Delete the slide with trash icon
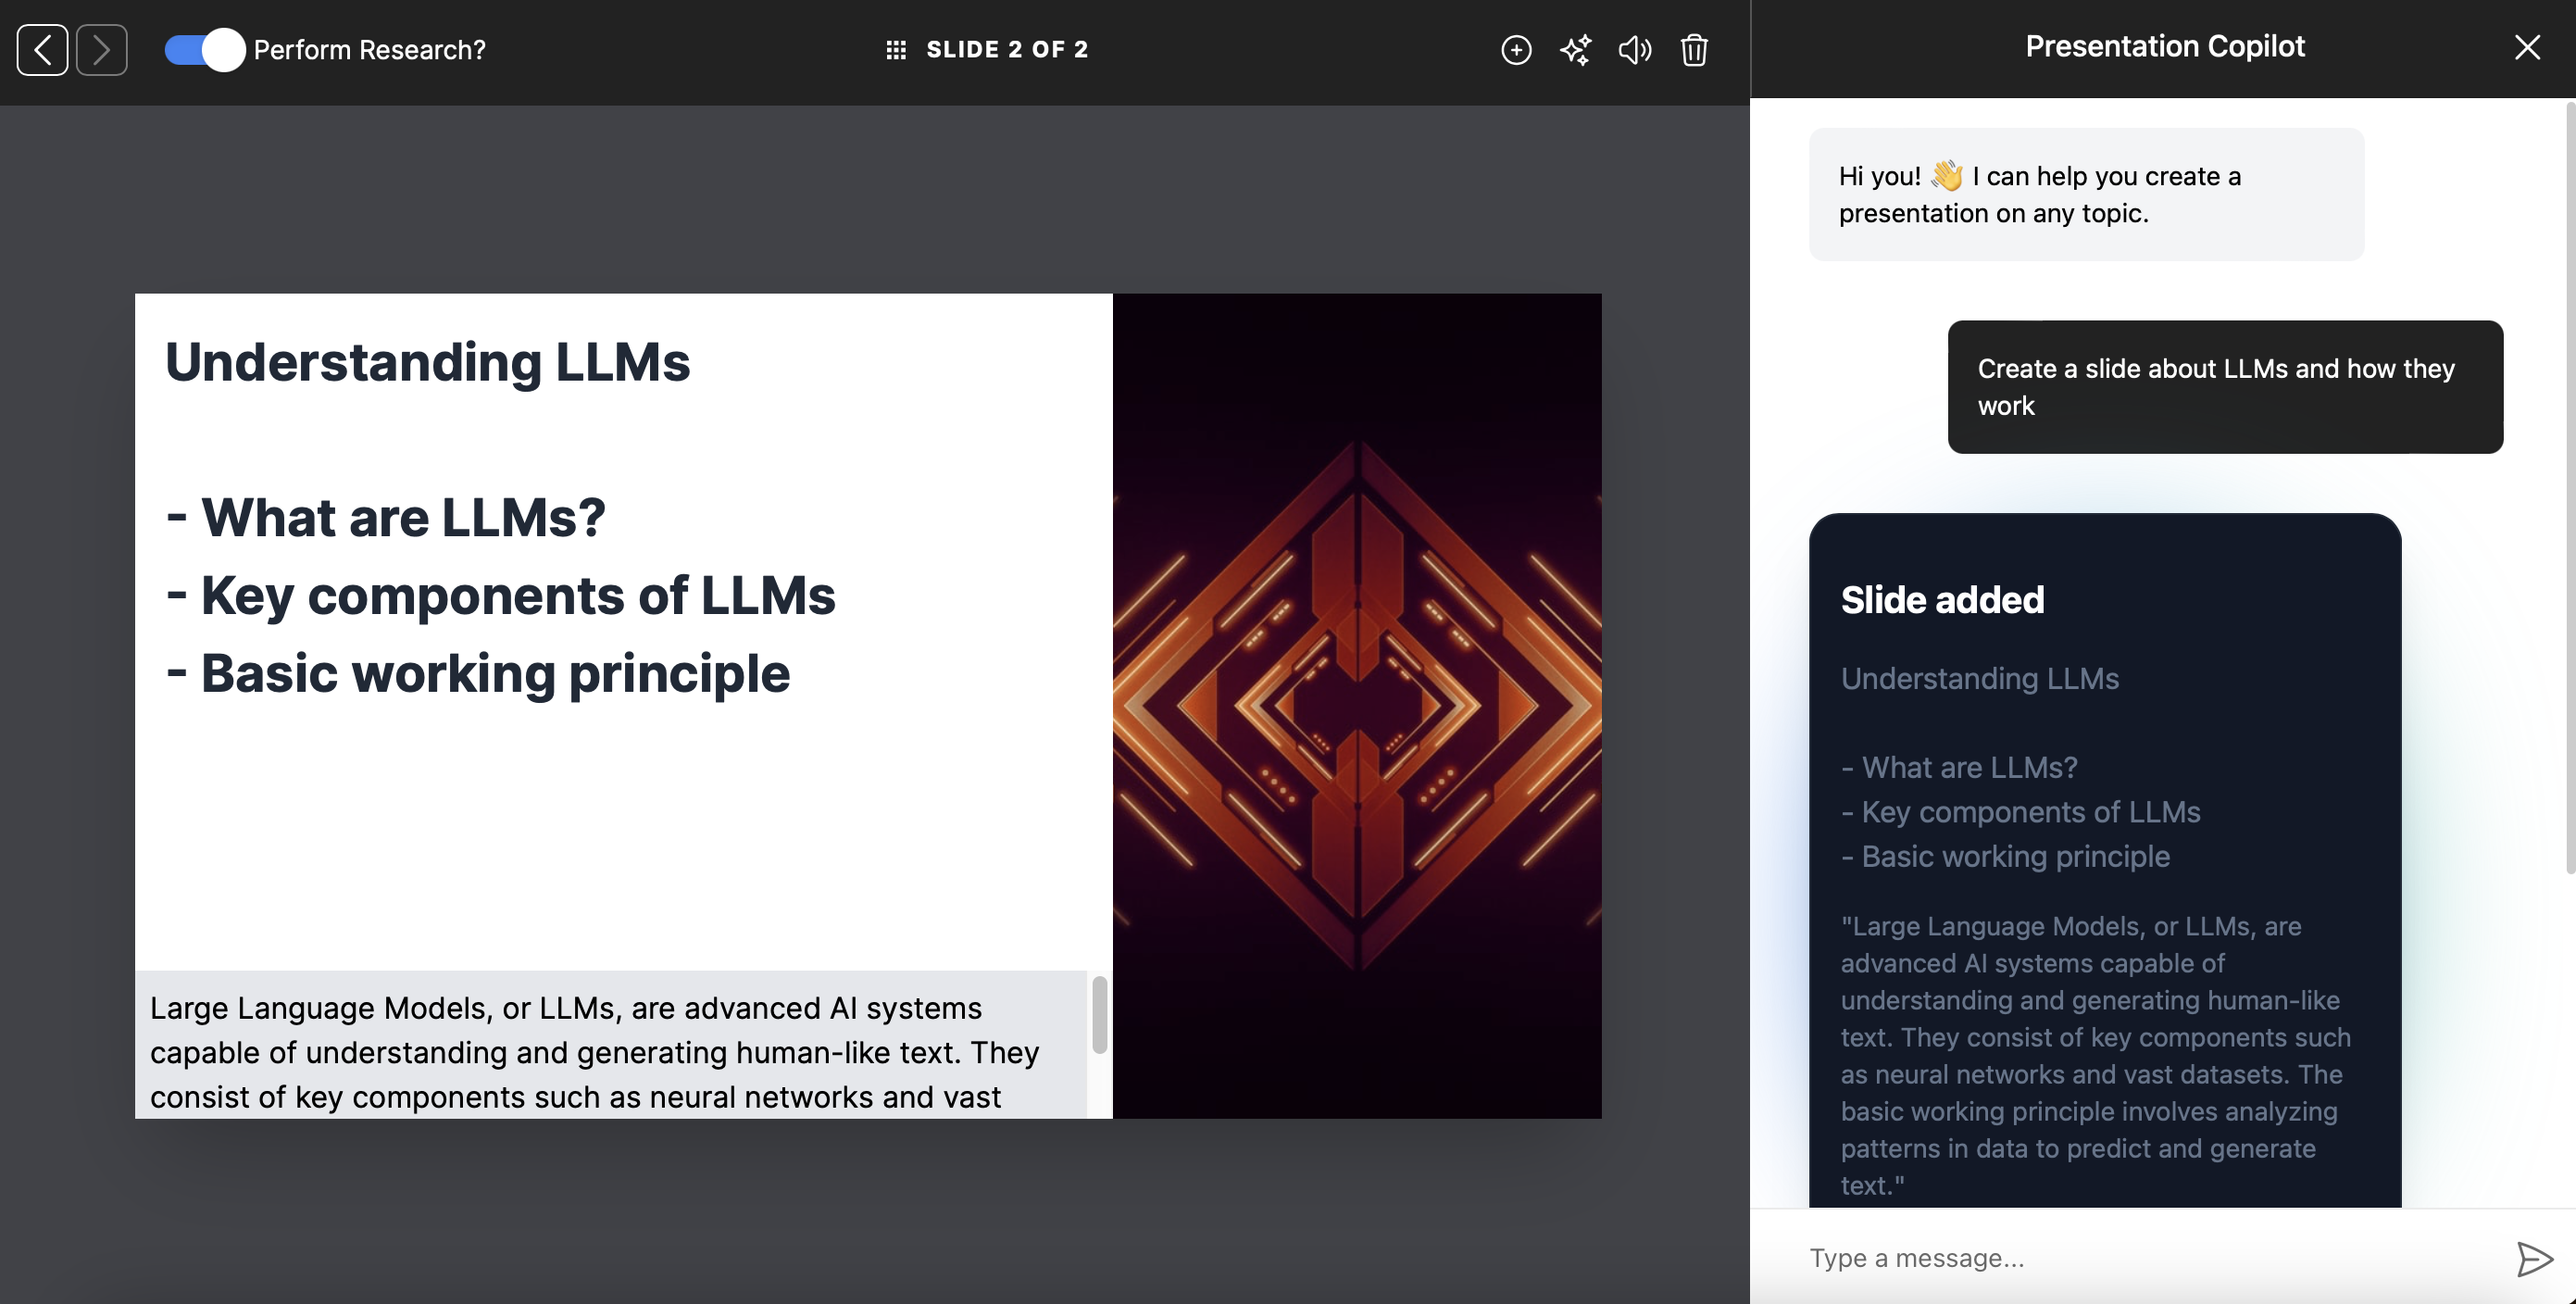The image size is (2576, 1304). (x=1693, y=49)
